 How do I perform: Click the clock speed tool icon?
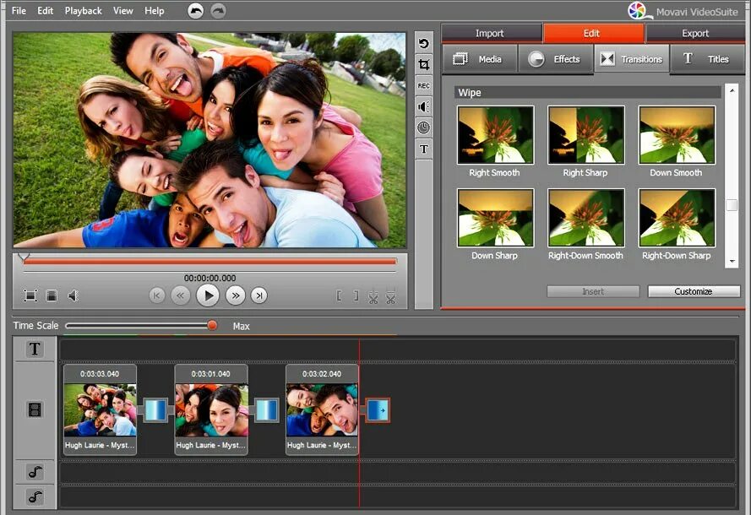click(423, 127)
